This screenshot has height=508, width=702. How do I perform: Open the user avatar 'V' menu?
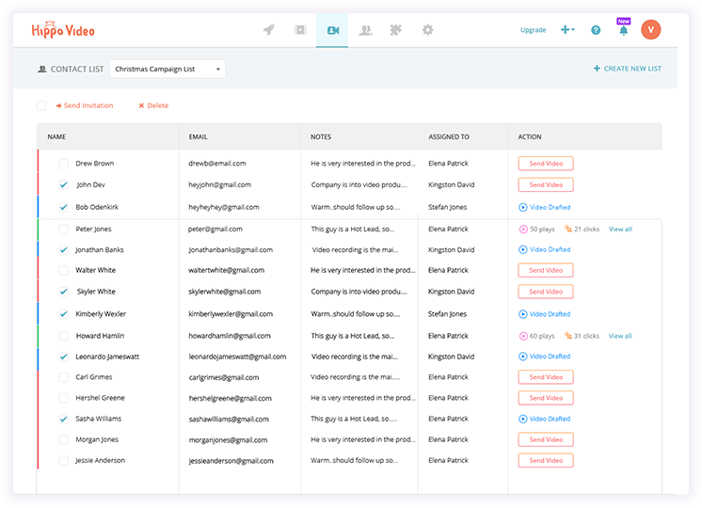click(651, 30)
